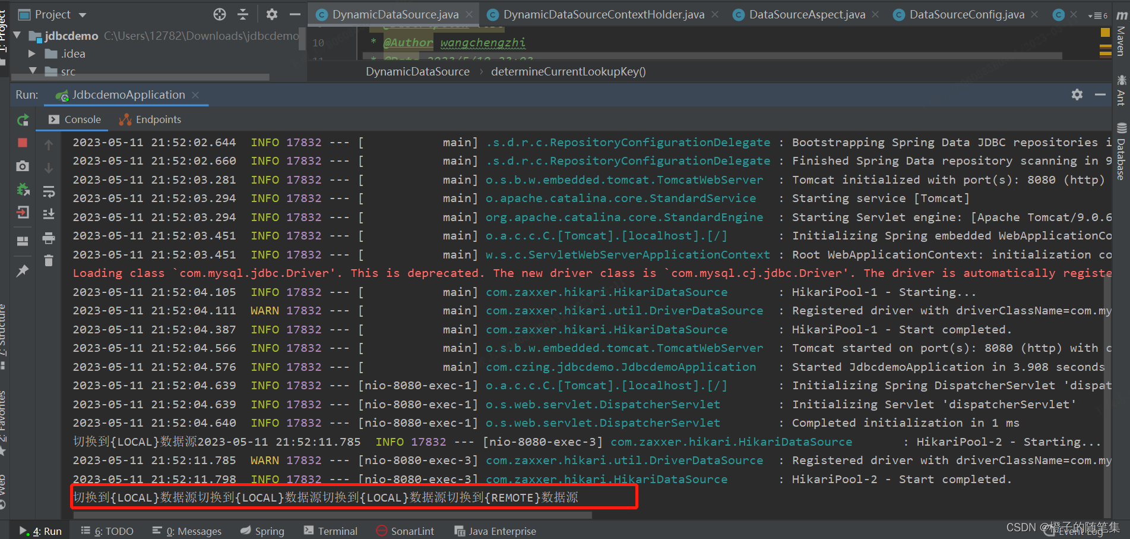The image size is (1130, 539).
Task: Show hidden editor tabs list
Action: pyautogui.click(x=1097, y=15)
